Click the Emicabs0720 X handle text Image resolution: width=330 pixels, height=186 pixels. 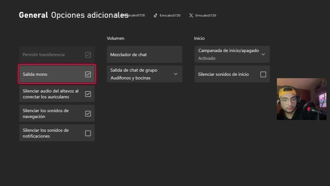pos(206,16)
